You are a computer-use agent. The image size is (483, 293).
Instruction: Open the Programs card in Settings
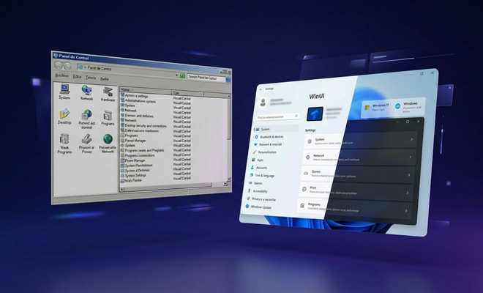353,209
